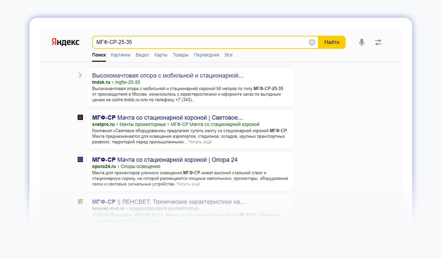Visit lensvet.nt-rt.ru domain link
Screen dimensions: 442x259
point(108,208)
